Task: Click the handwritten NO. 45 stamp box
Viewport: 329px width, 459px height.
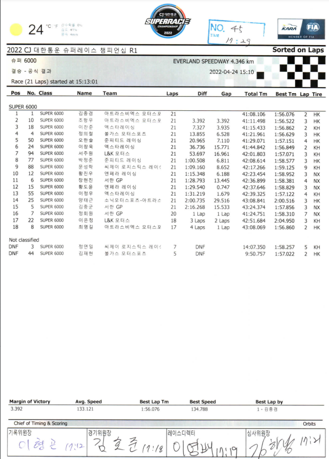Action: pyautogui.click(x=236, y=32)
